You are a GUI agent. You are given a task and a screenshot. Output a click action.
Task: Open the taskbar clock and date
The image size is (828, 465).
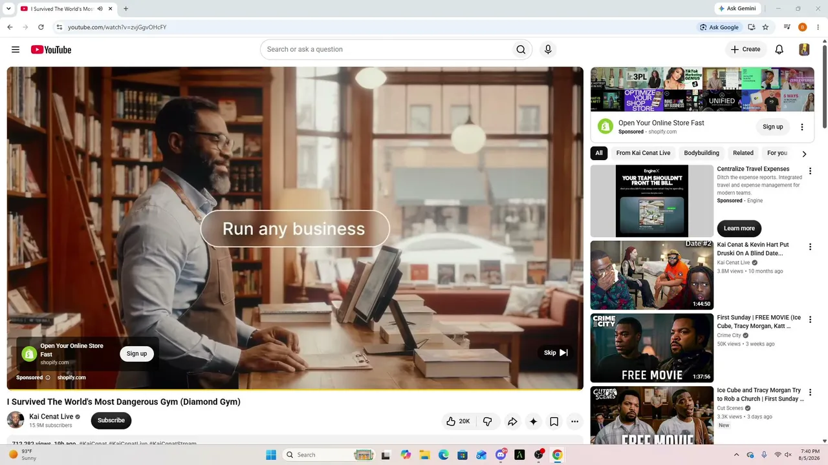pos(810,455)
